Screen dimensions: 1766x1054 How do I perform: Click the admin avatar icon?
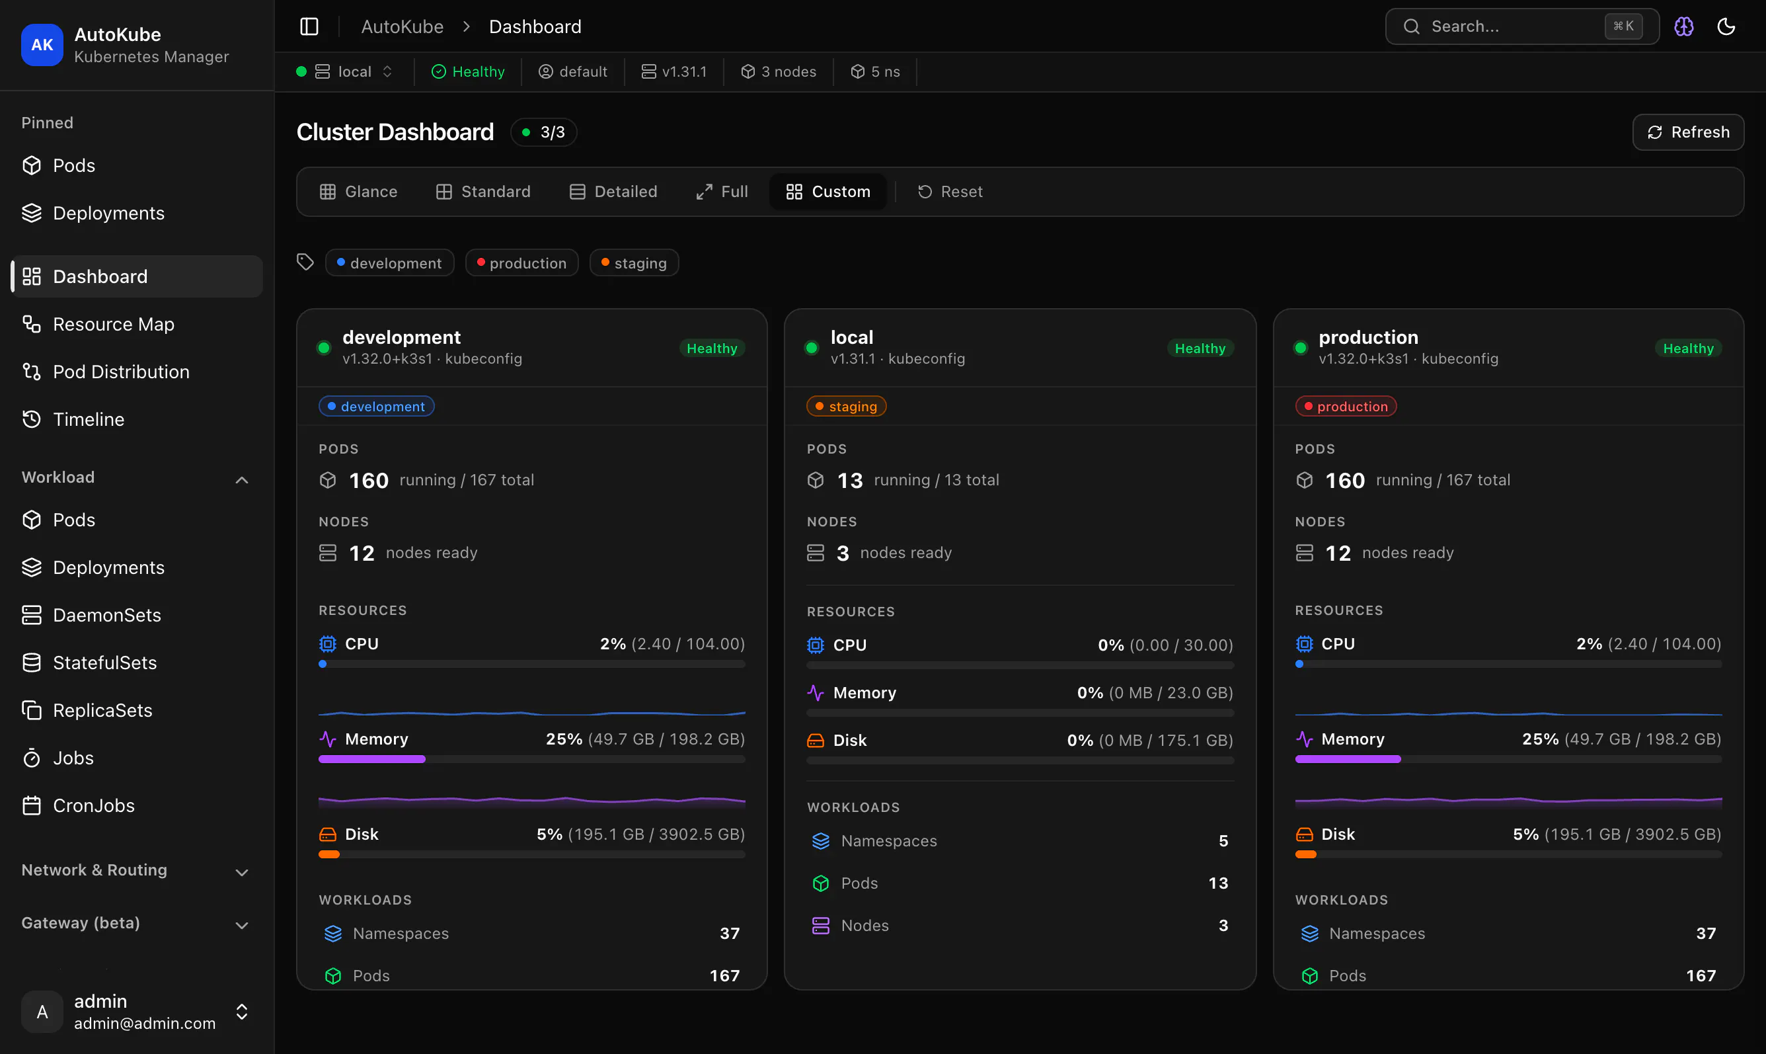42,1012
